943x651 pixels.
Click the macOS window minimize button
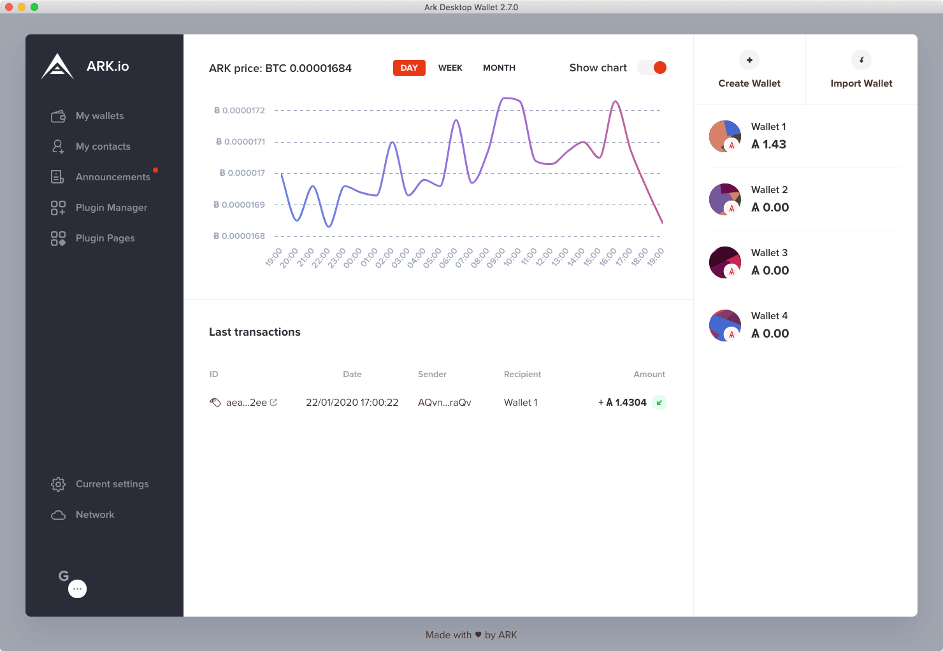[x=22, y=7]
